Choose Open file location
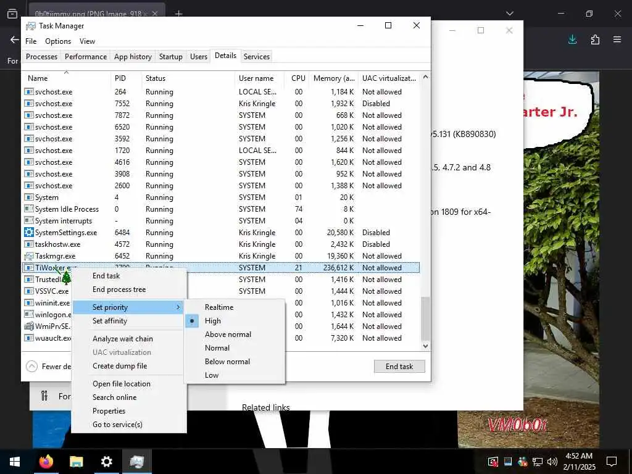 click(x=129, y=384)
